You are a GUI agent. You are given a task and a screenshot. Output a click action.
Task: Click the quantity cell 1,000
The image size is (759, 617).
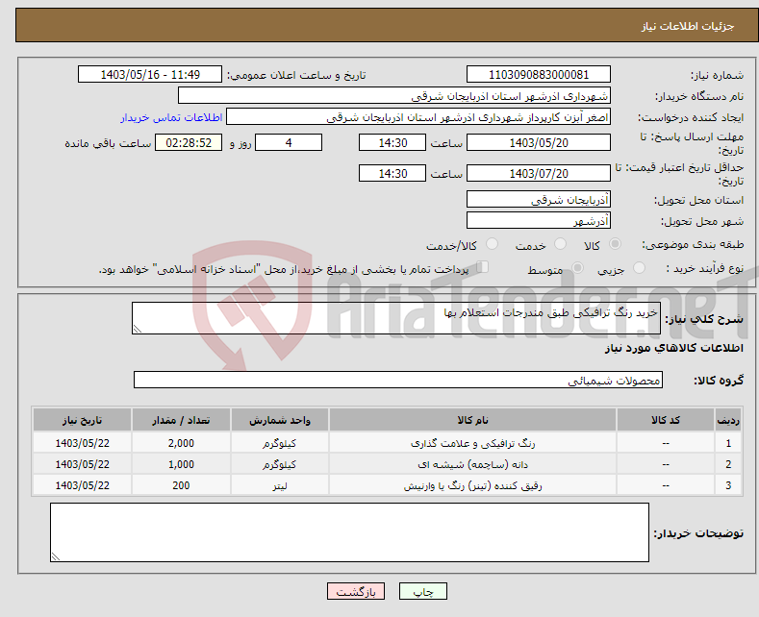181,464
